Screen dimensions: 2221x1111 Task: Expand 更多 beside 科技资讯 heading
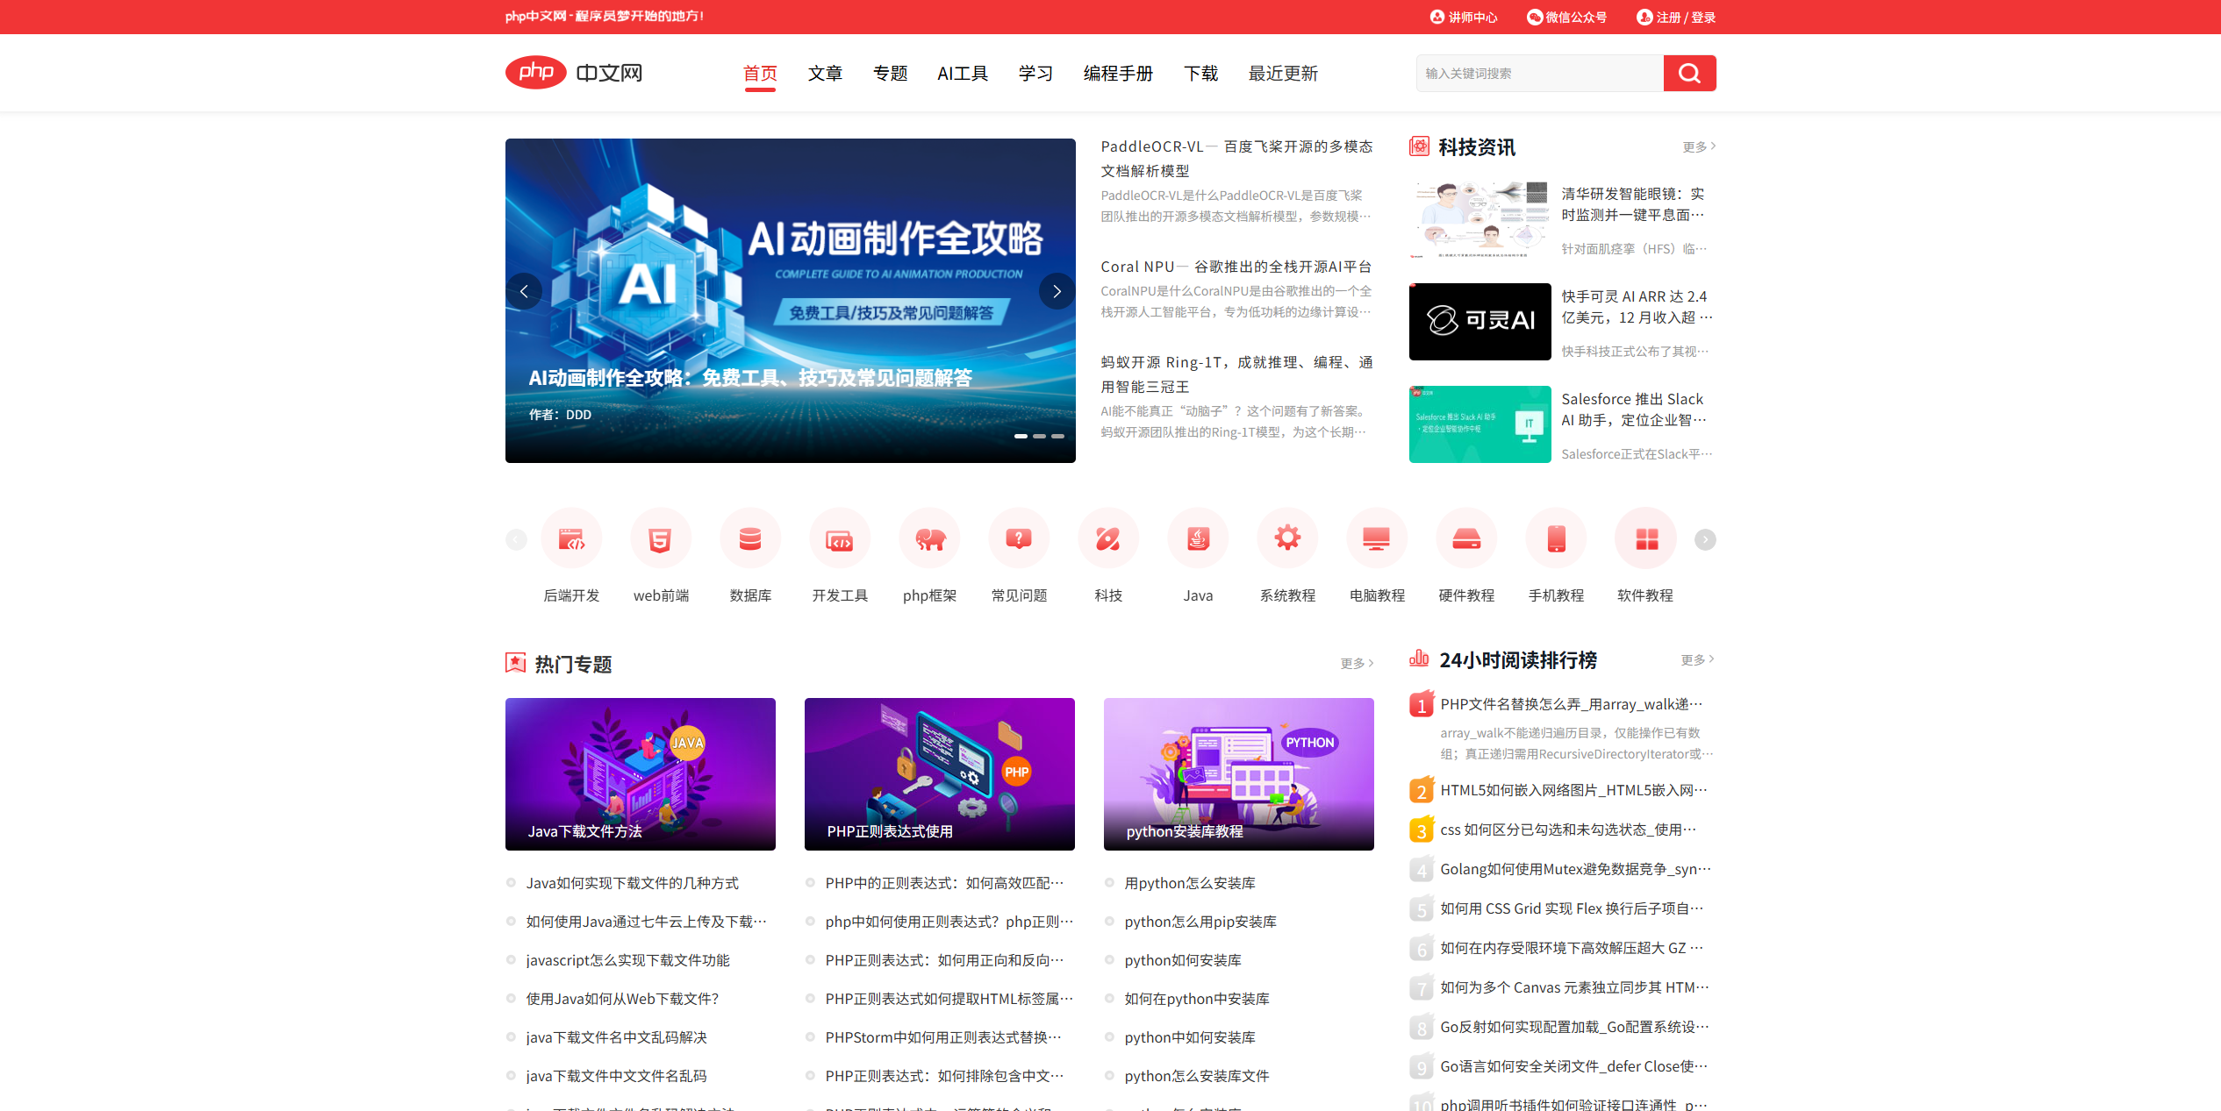[1698, 146]
